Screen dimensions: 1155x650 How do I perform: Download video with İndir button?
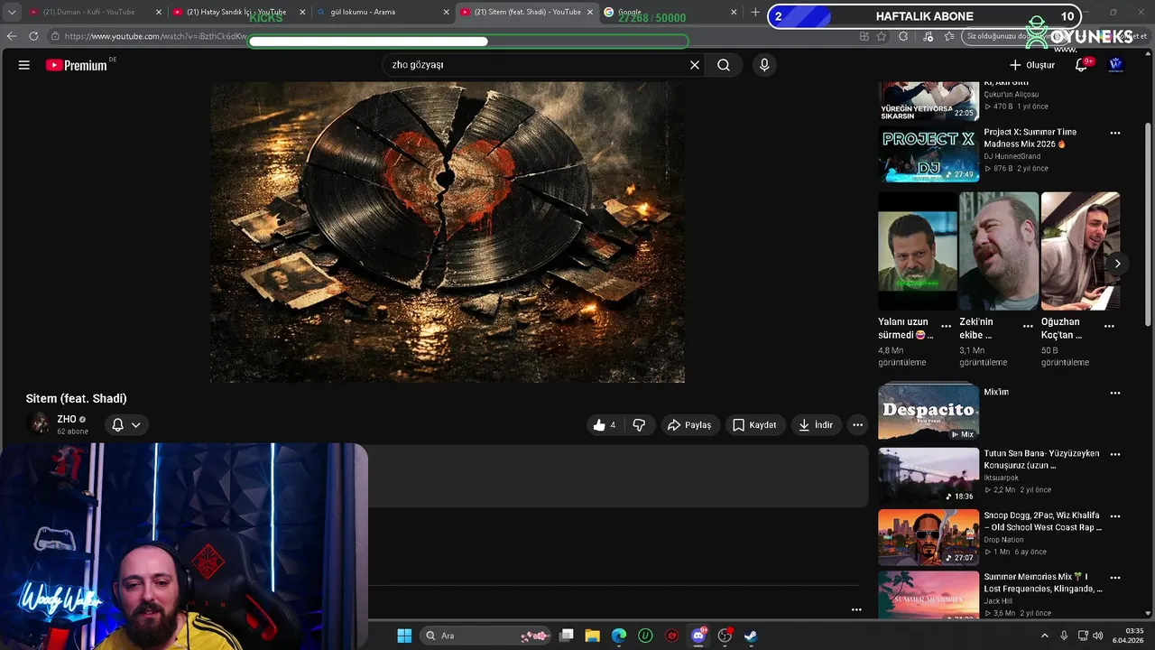click(817, 424)
